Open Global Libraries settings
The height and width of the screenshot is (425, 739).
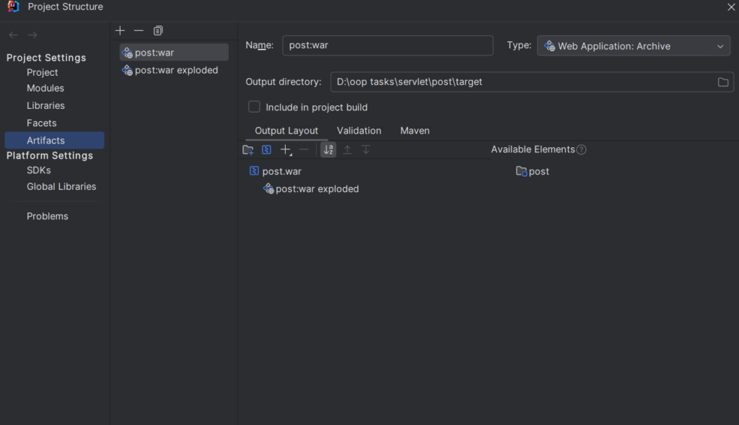pyautogui.click(x=61, y=187)
